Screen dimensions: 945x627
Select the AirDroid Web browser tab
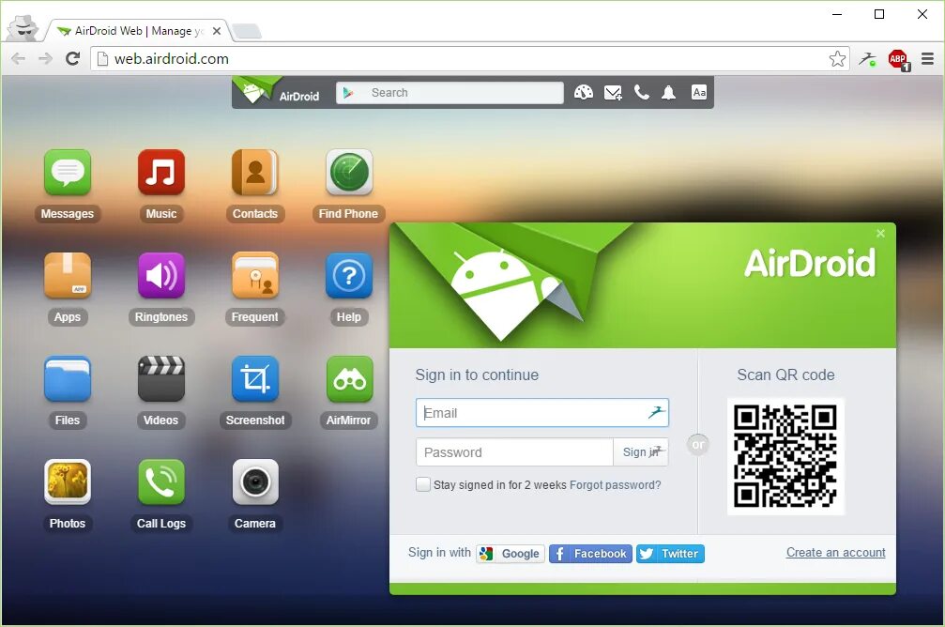139,31
